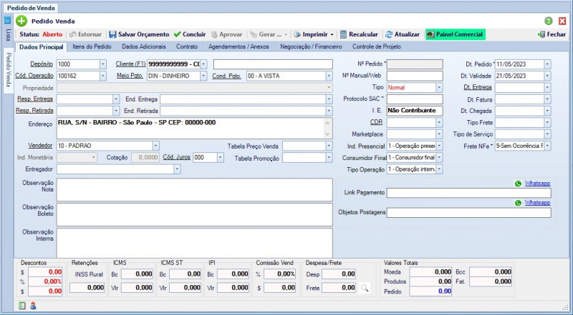Click the magnifier icon beside Frete value
Screen dimensions: 573x315
(365, 288)
